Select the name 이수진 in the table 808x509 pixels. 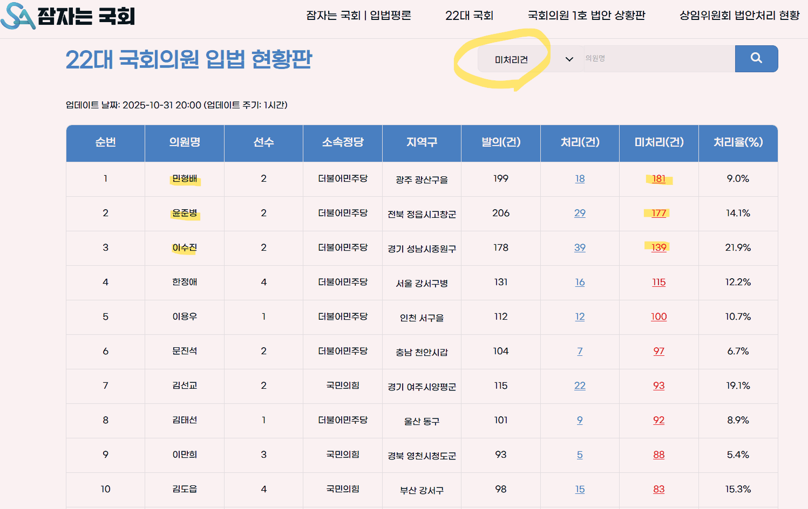tap(185, 247)
